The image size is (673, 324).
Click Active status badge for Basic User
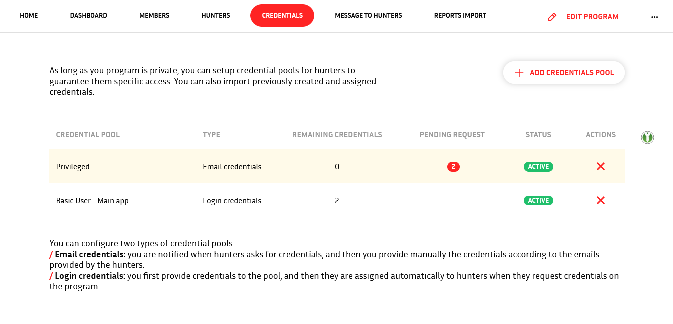tap(538, 200)
